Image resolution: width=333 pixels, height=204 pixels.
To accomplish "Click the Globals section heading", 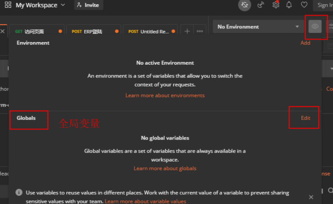I will (26, 118).
